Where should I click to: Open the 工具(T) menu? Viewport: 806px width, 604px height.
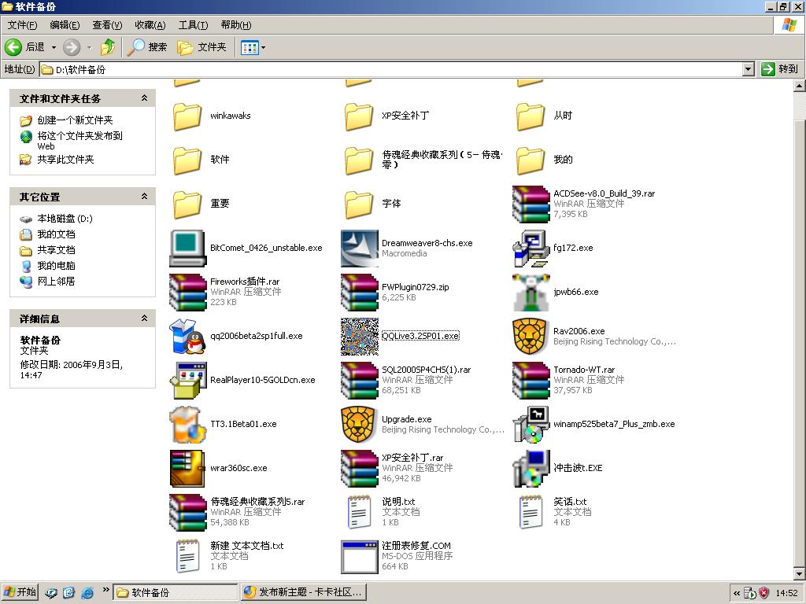pyautogui.click(x=193, y=25)
